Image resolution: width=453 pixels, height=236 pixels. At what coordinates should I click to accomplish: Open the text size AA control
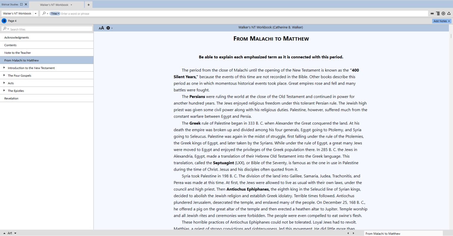pos(101,28)
